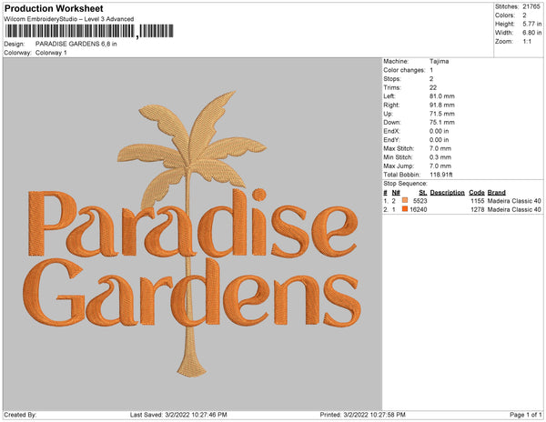The width and height of the screenshot is (546, 422).
Task: Click thread code 1155
Action: [478, 201]
